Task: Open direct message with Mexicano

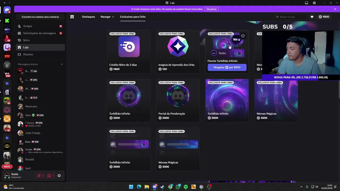Action: click(x=40, y=106)
